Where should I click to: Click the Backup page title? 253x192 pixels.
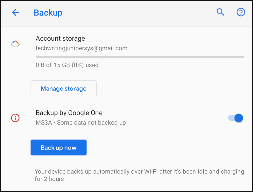(x=48, y=13)
